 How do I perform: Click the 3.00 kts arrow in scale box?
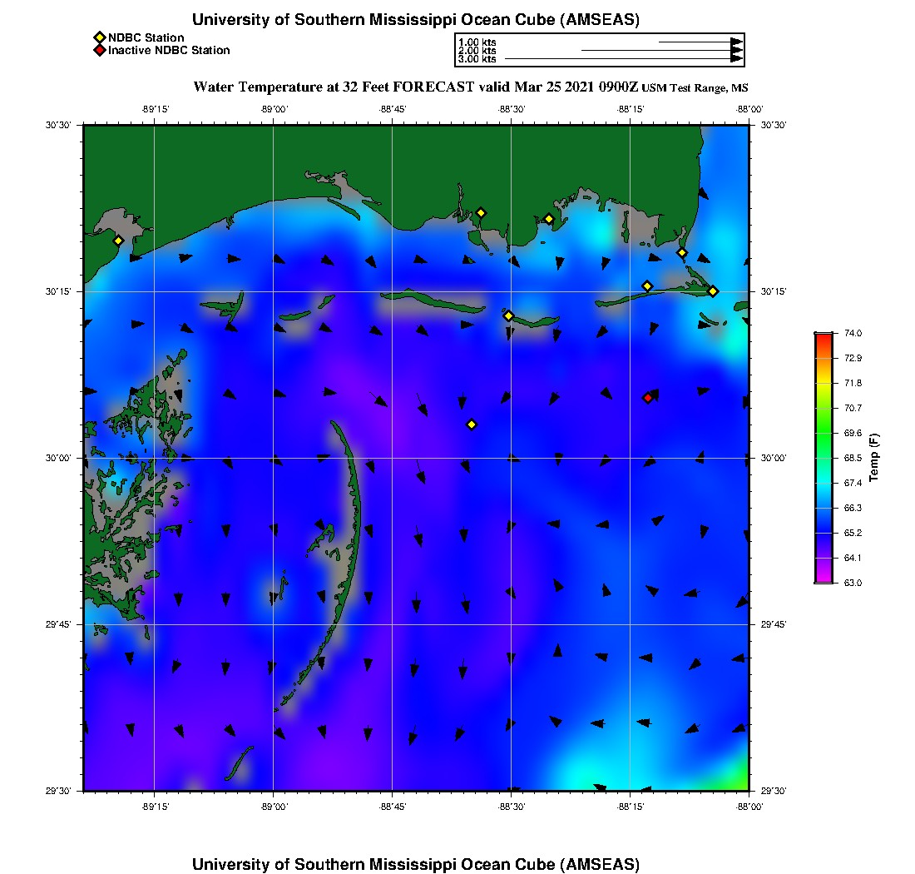(624, 59)
